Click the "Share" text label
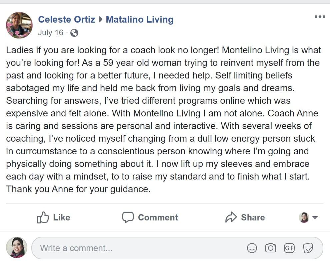This screenshot has height=264, width=330. (253, 217)
